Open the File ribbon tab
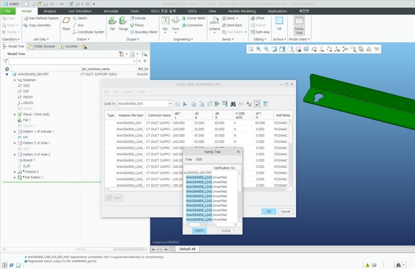 tap(8, 11)
